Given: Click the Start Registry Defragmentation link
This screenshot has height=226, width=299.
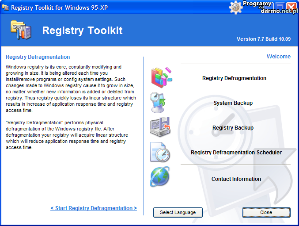Looking at the screenshot, I should coord(94,208).
